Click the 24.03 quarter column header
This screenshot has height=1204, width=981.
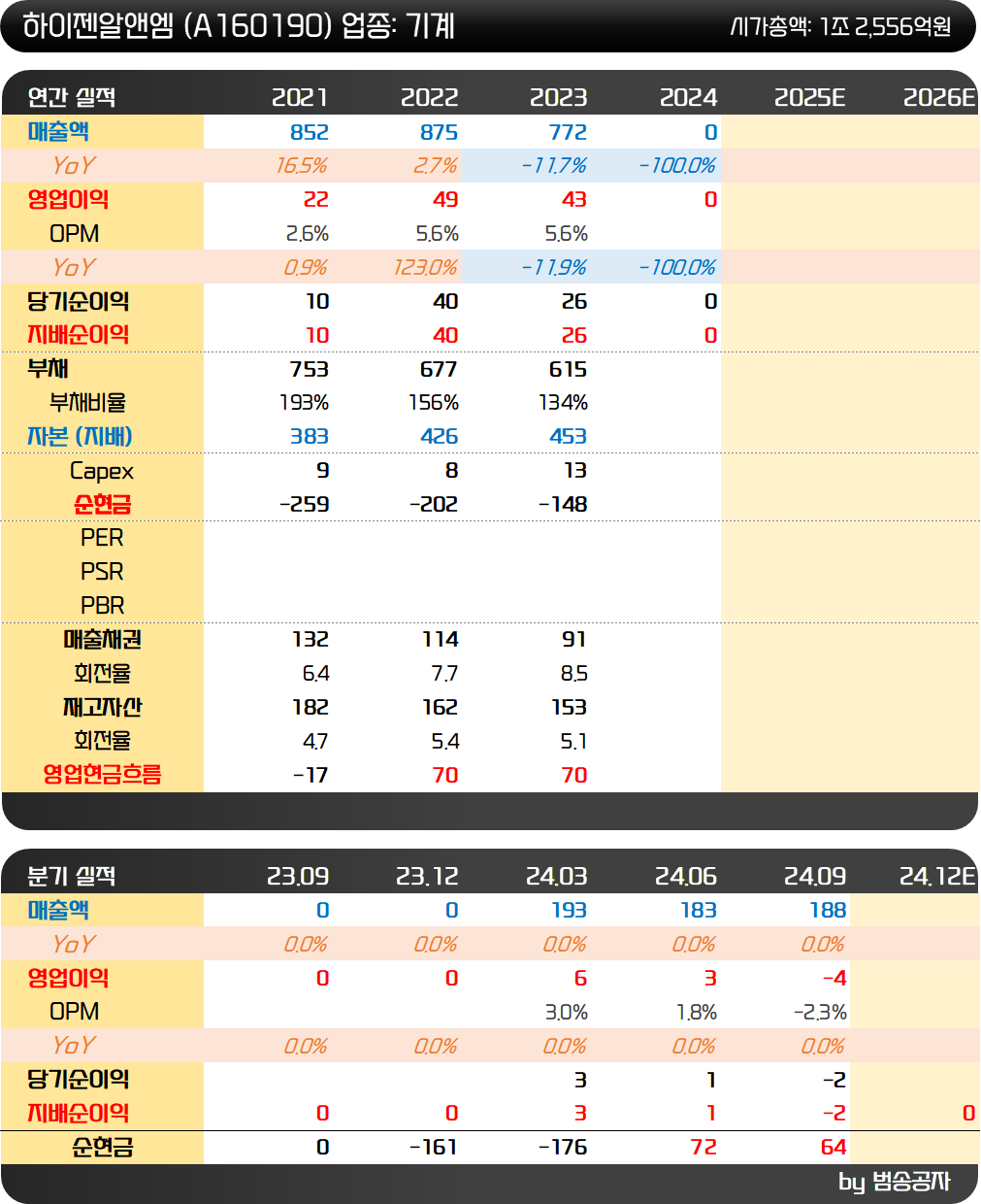pos(556,876)
